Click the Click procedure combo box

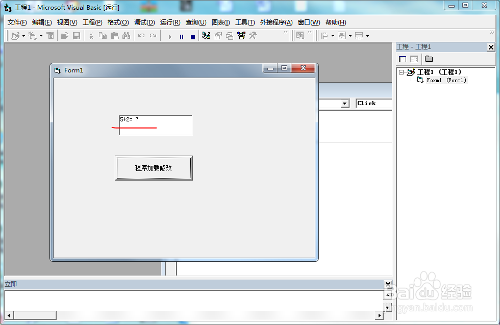[373, 104]
